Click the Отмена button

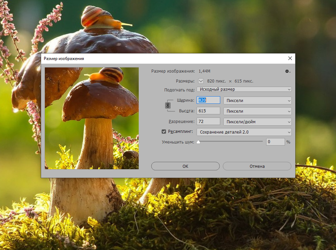click(257, 166)
